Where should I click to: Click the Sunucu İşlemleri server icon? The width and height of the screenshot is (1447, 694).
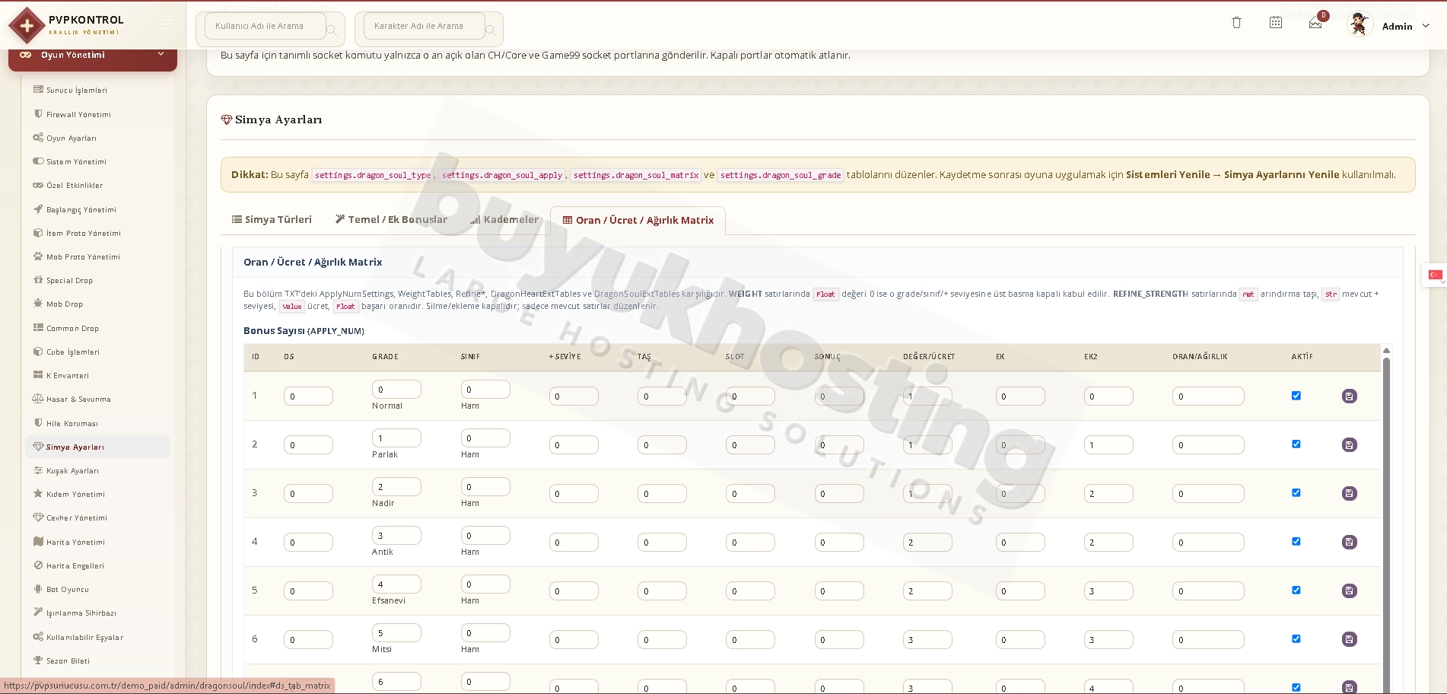click(x=38, y=90)
